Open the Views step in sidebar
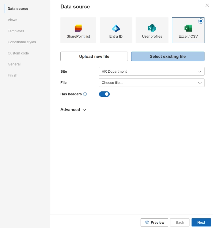 click(x=13, y=20)
